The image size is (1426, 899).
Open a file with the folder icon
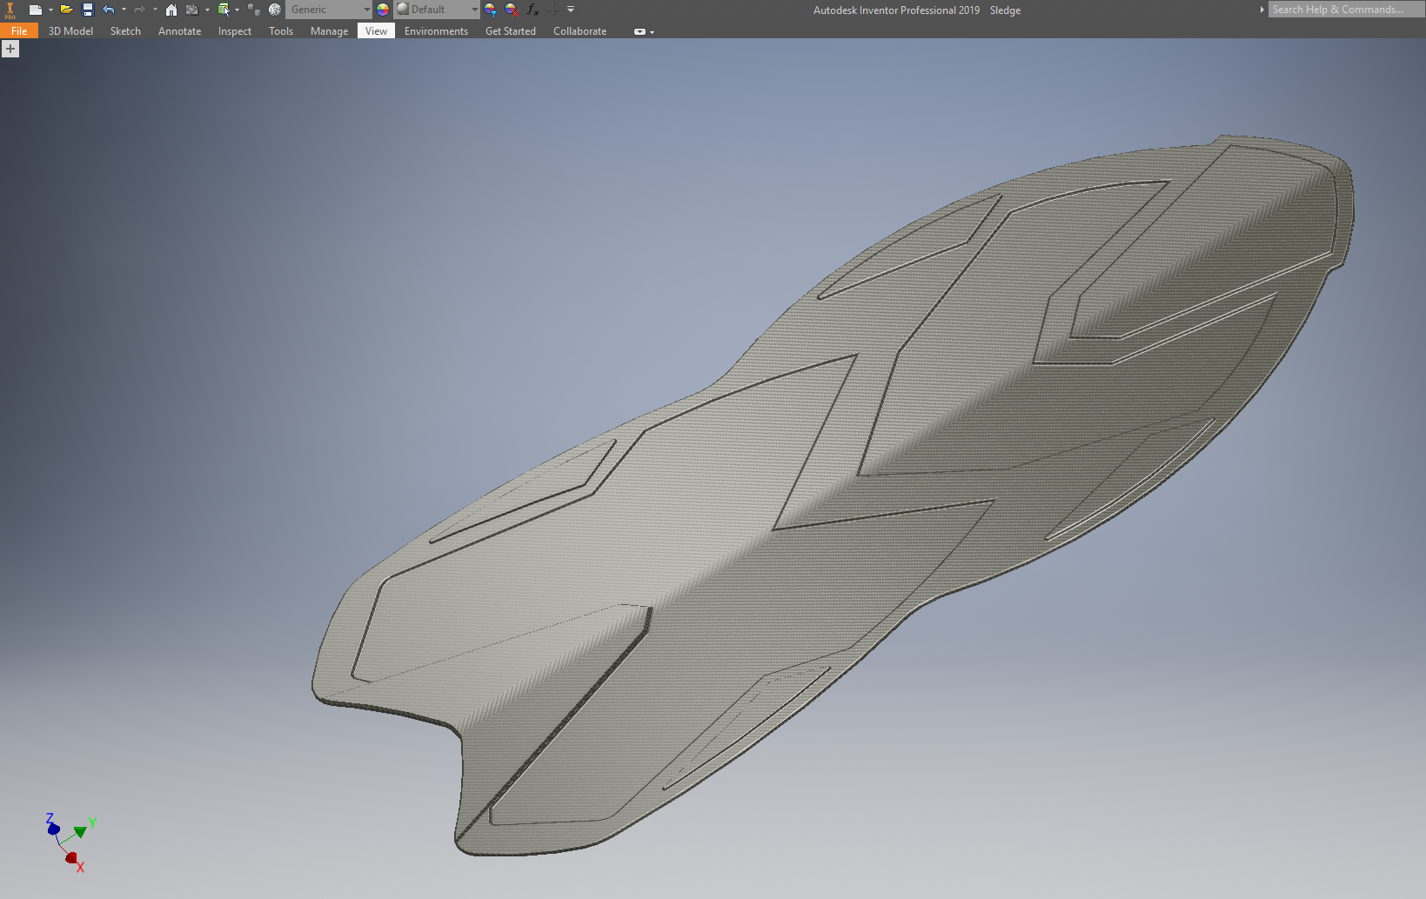tap(66, 10)
